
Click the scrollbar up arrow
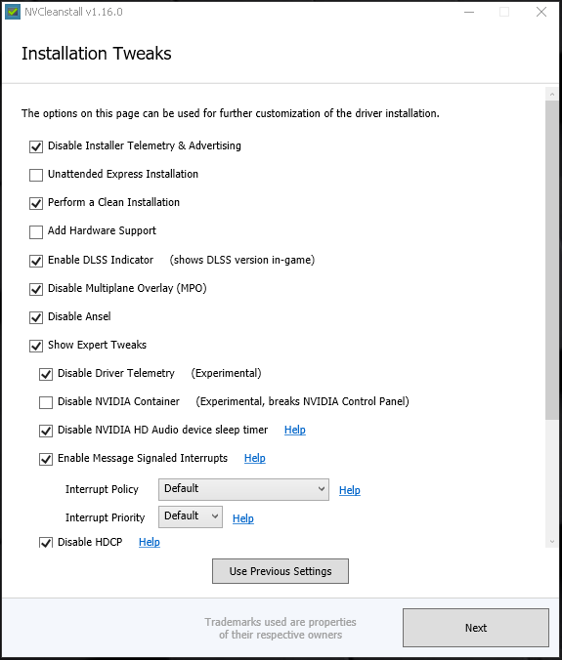552,95
